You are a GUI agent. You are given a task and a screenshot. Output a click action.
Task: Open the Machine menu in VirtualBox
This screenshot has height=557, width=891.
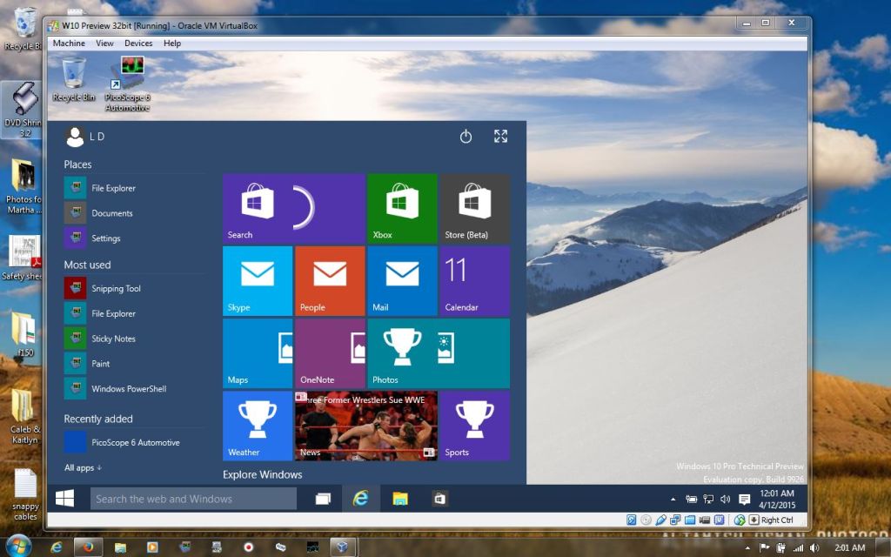coord(69,44)
